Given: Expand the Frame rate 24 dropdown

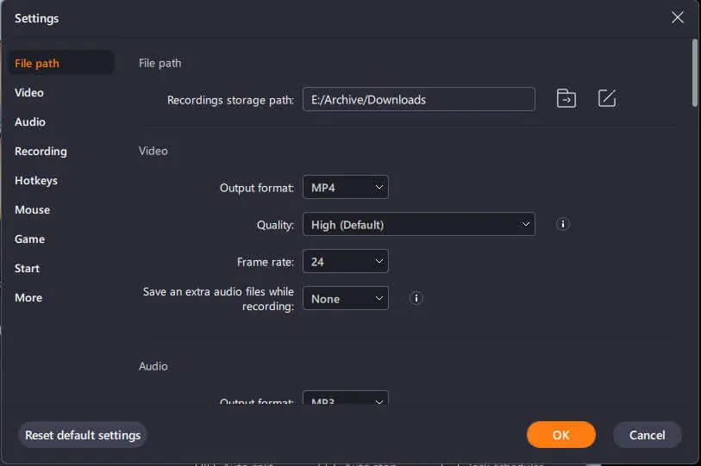Looking at the screenshot, I should pos(346,261).
